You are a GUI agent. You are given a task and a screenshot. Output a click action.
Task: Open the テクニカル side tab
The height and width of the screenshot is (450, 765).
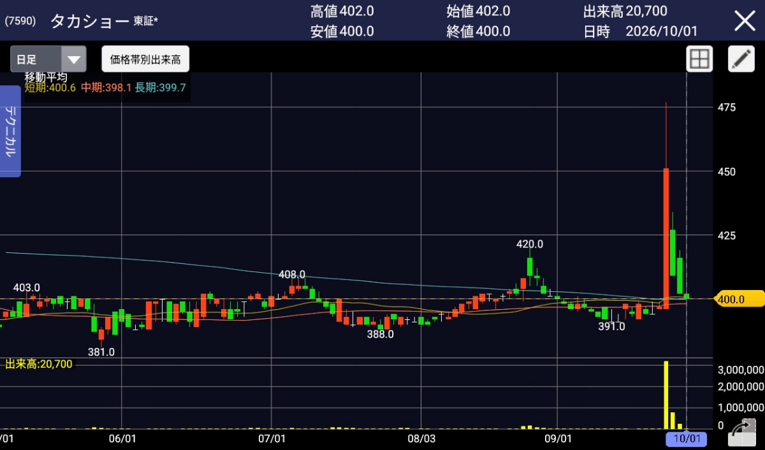pos(10,131)
